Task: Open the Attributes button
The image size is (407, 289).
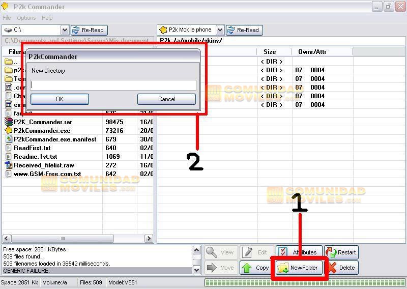Action: coord(299,252)
